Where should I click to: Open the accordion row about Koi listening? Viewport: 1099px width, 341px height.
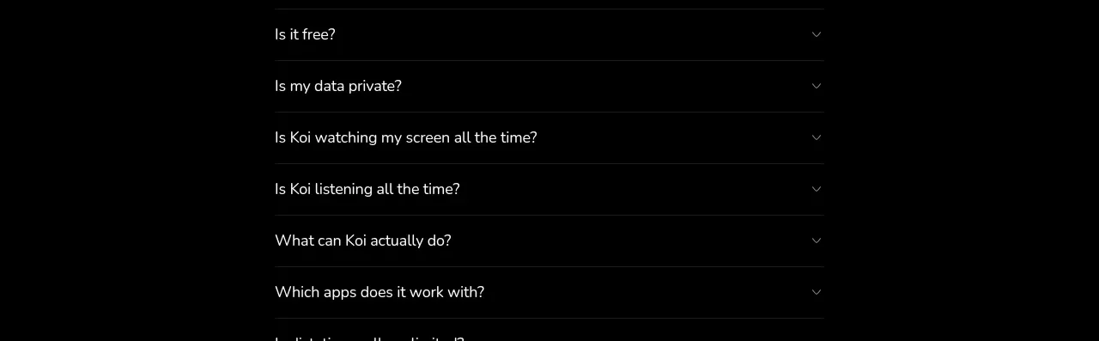point(549,189)
